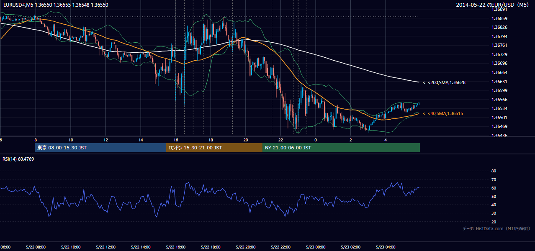Click the 5/22 20:00 date axis label

tap(245, 247)
